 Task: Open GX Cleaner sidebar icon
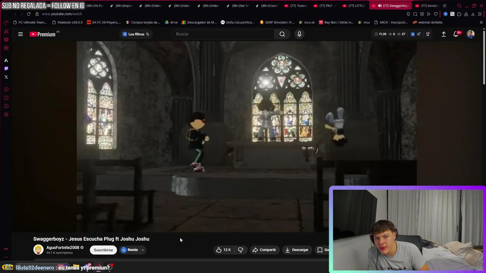pyautogui.click(x=6, y=31)
